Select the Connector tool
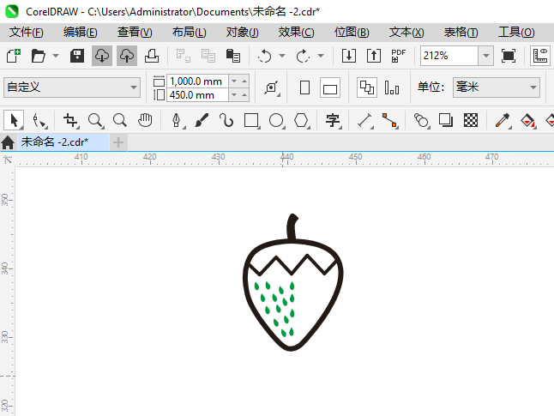Viewport: 554px width, 416px height. pos(390,121)
